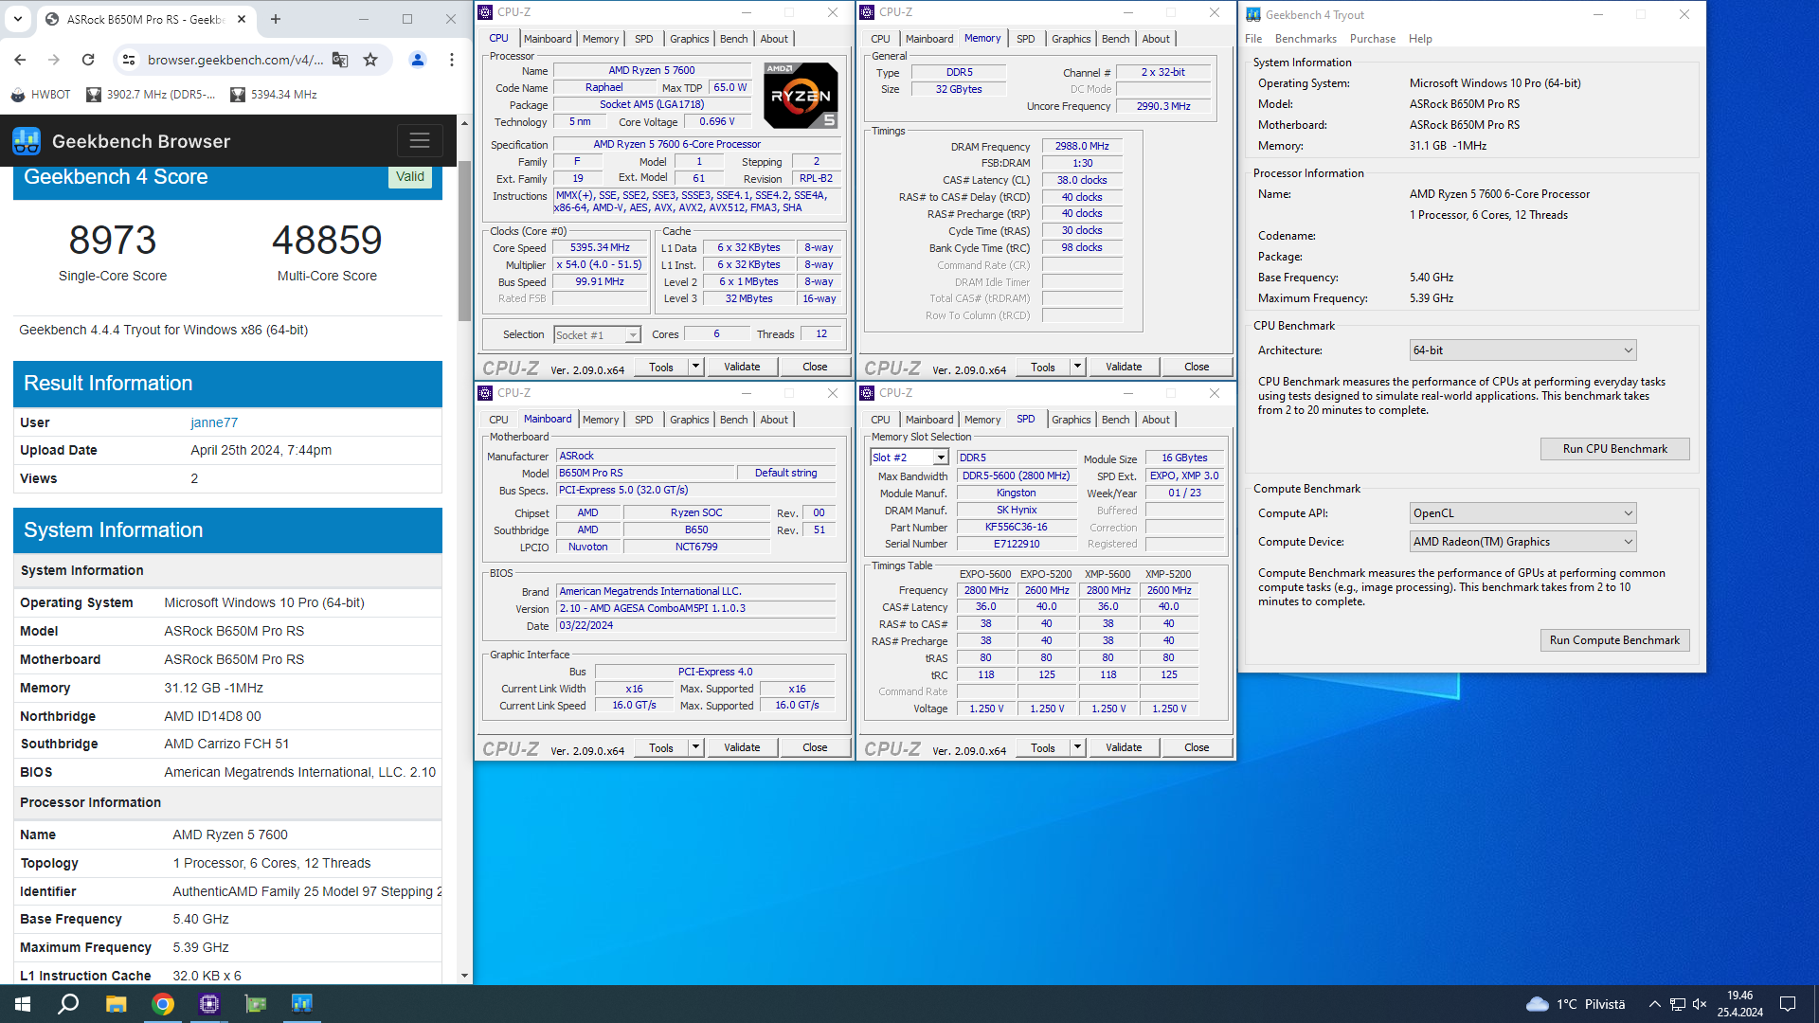Open Memory tab in bottom-right CPU-Z
Screen dimensions: 1819x1023
point(982,420)
